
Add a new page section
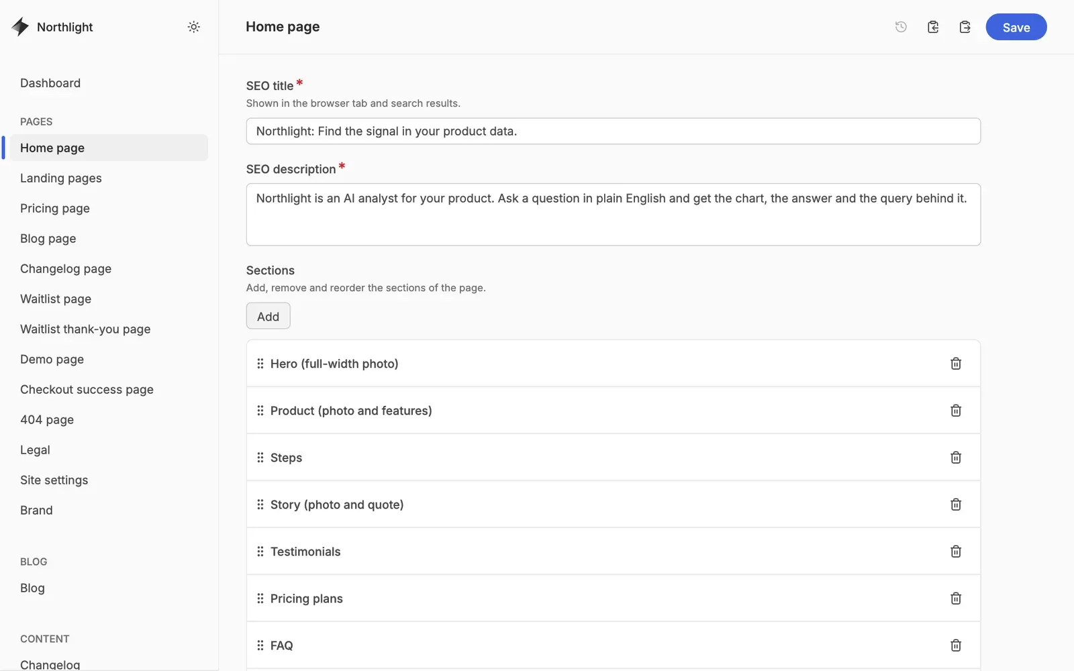(x=268, y=316)
